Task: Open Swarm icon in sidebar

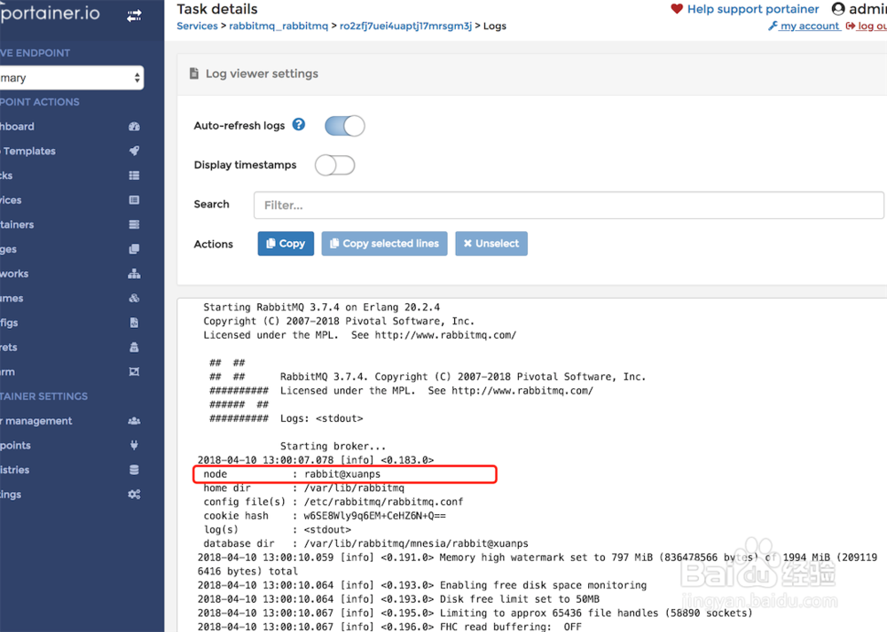Action: (x=134, y=371)
